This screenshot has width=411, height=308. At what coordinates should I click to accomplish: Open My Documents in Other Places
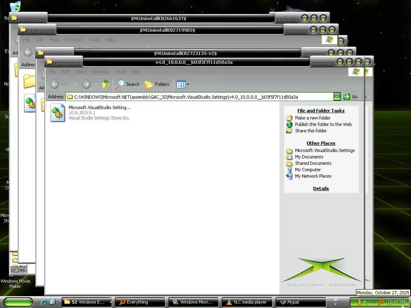click(x=309, y=157)
